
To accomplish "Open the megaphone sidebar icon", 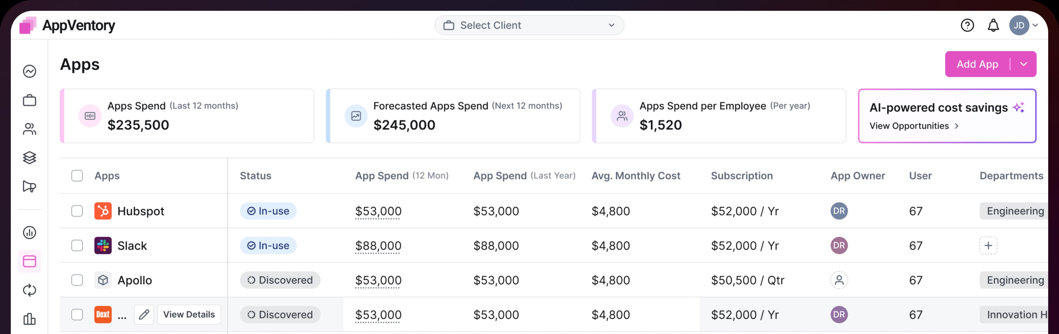I will (30, 187).
